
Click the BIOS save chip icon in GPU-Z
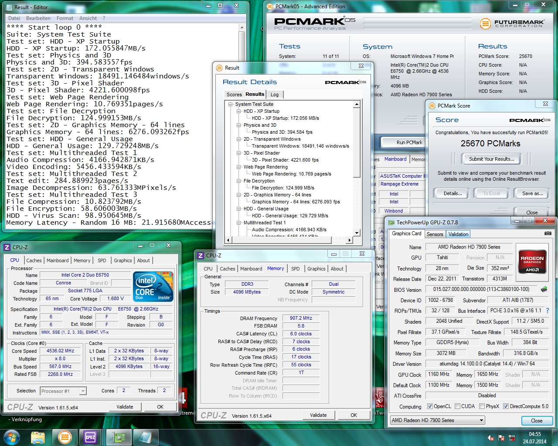tap(544, 289)
